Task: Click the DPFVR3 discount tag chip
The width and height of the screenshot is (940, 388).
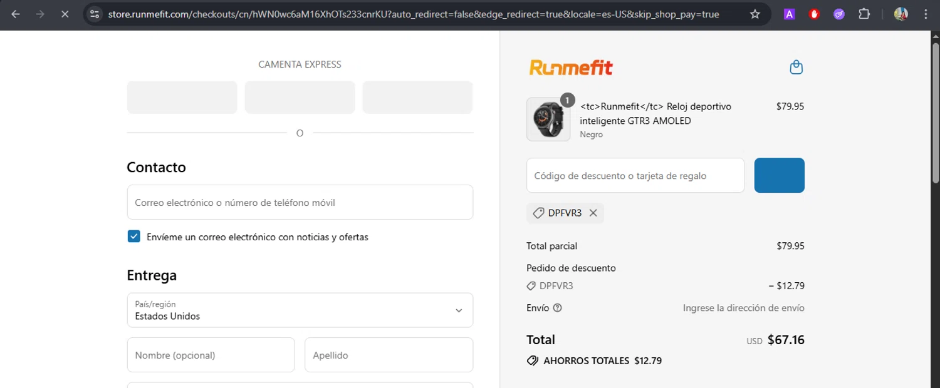Action: click(565, 213)
